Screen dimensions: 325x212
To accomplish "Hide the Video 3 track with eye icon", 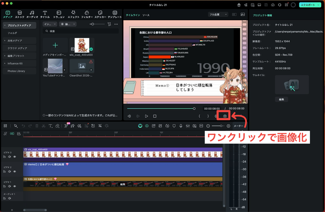I will click(15, 157).
